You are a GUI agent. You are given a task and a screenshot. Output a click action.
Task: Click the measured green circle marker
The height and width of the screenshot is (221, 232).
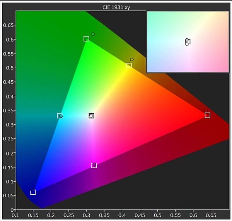pyautogui.click(x=93, y=34)
